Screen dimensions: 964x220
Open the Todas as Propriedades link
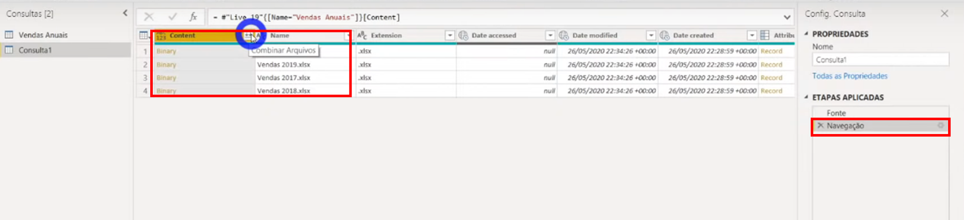[849, 76]
